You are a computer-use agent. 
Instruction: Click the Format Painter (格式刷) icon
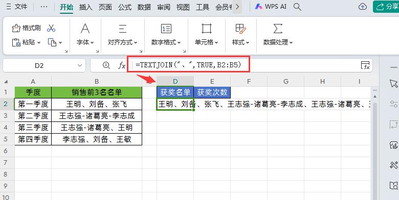pyautogui.click(x=16, y=28)
